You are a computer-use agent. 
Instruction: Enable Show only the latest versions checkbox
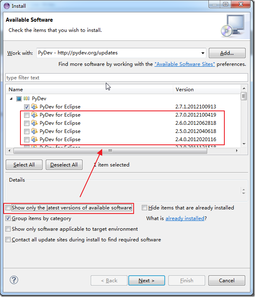(x=8, y=207)
